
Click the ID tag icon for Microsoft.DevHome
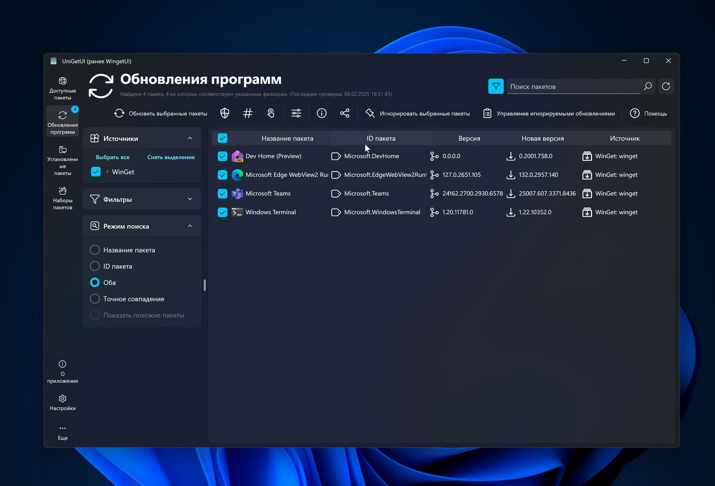[x=336, y=156]
